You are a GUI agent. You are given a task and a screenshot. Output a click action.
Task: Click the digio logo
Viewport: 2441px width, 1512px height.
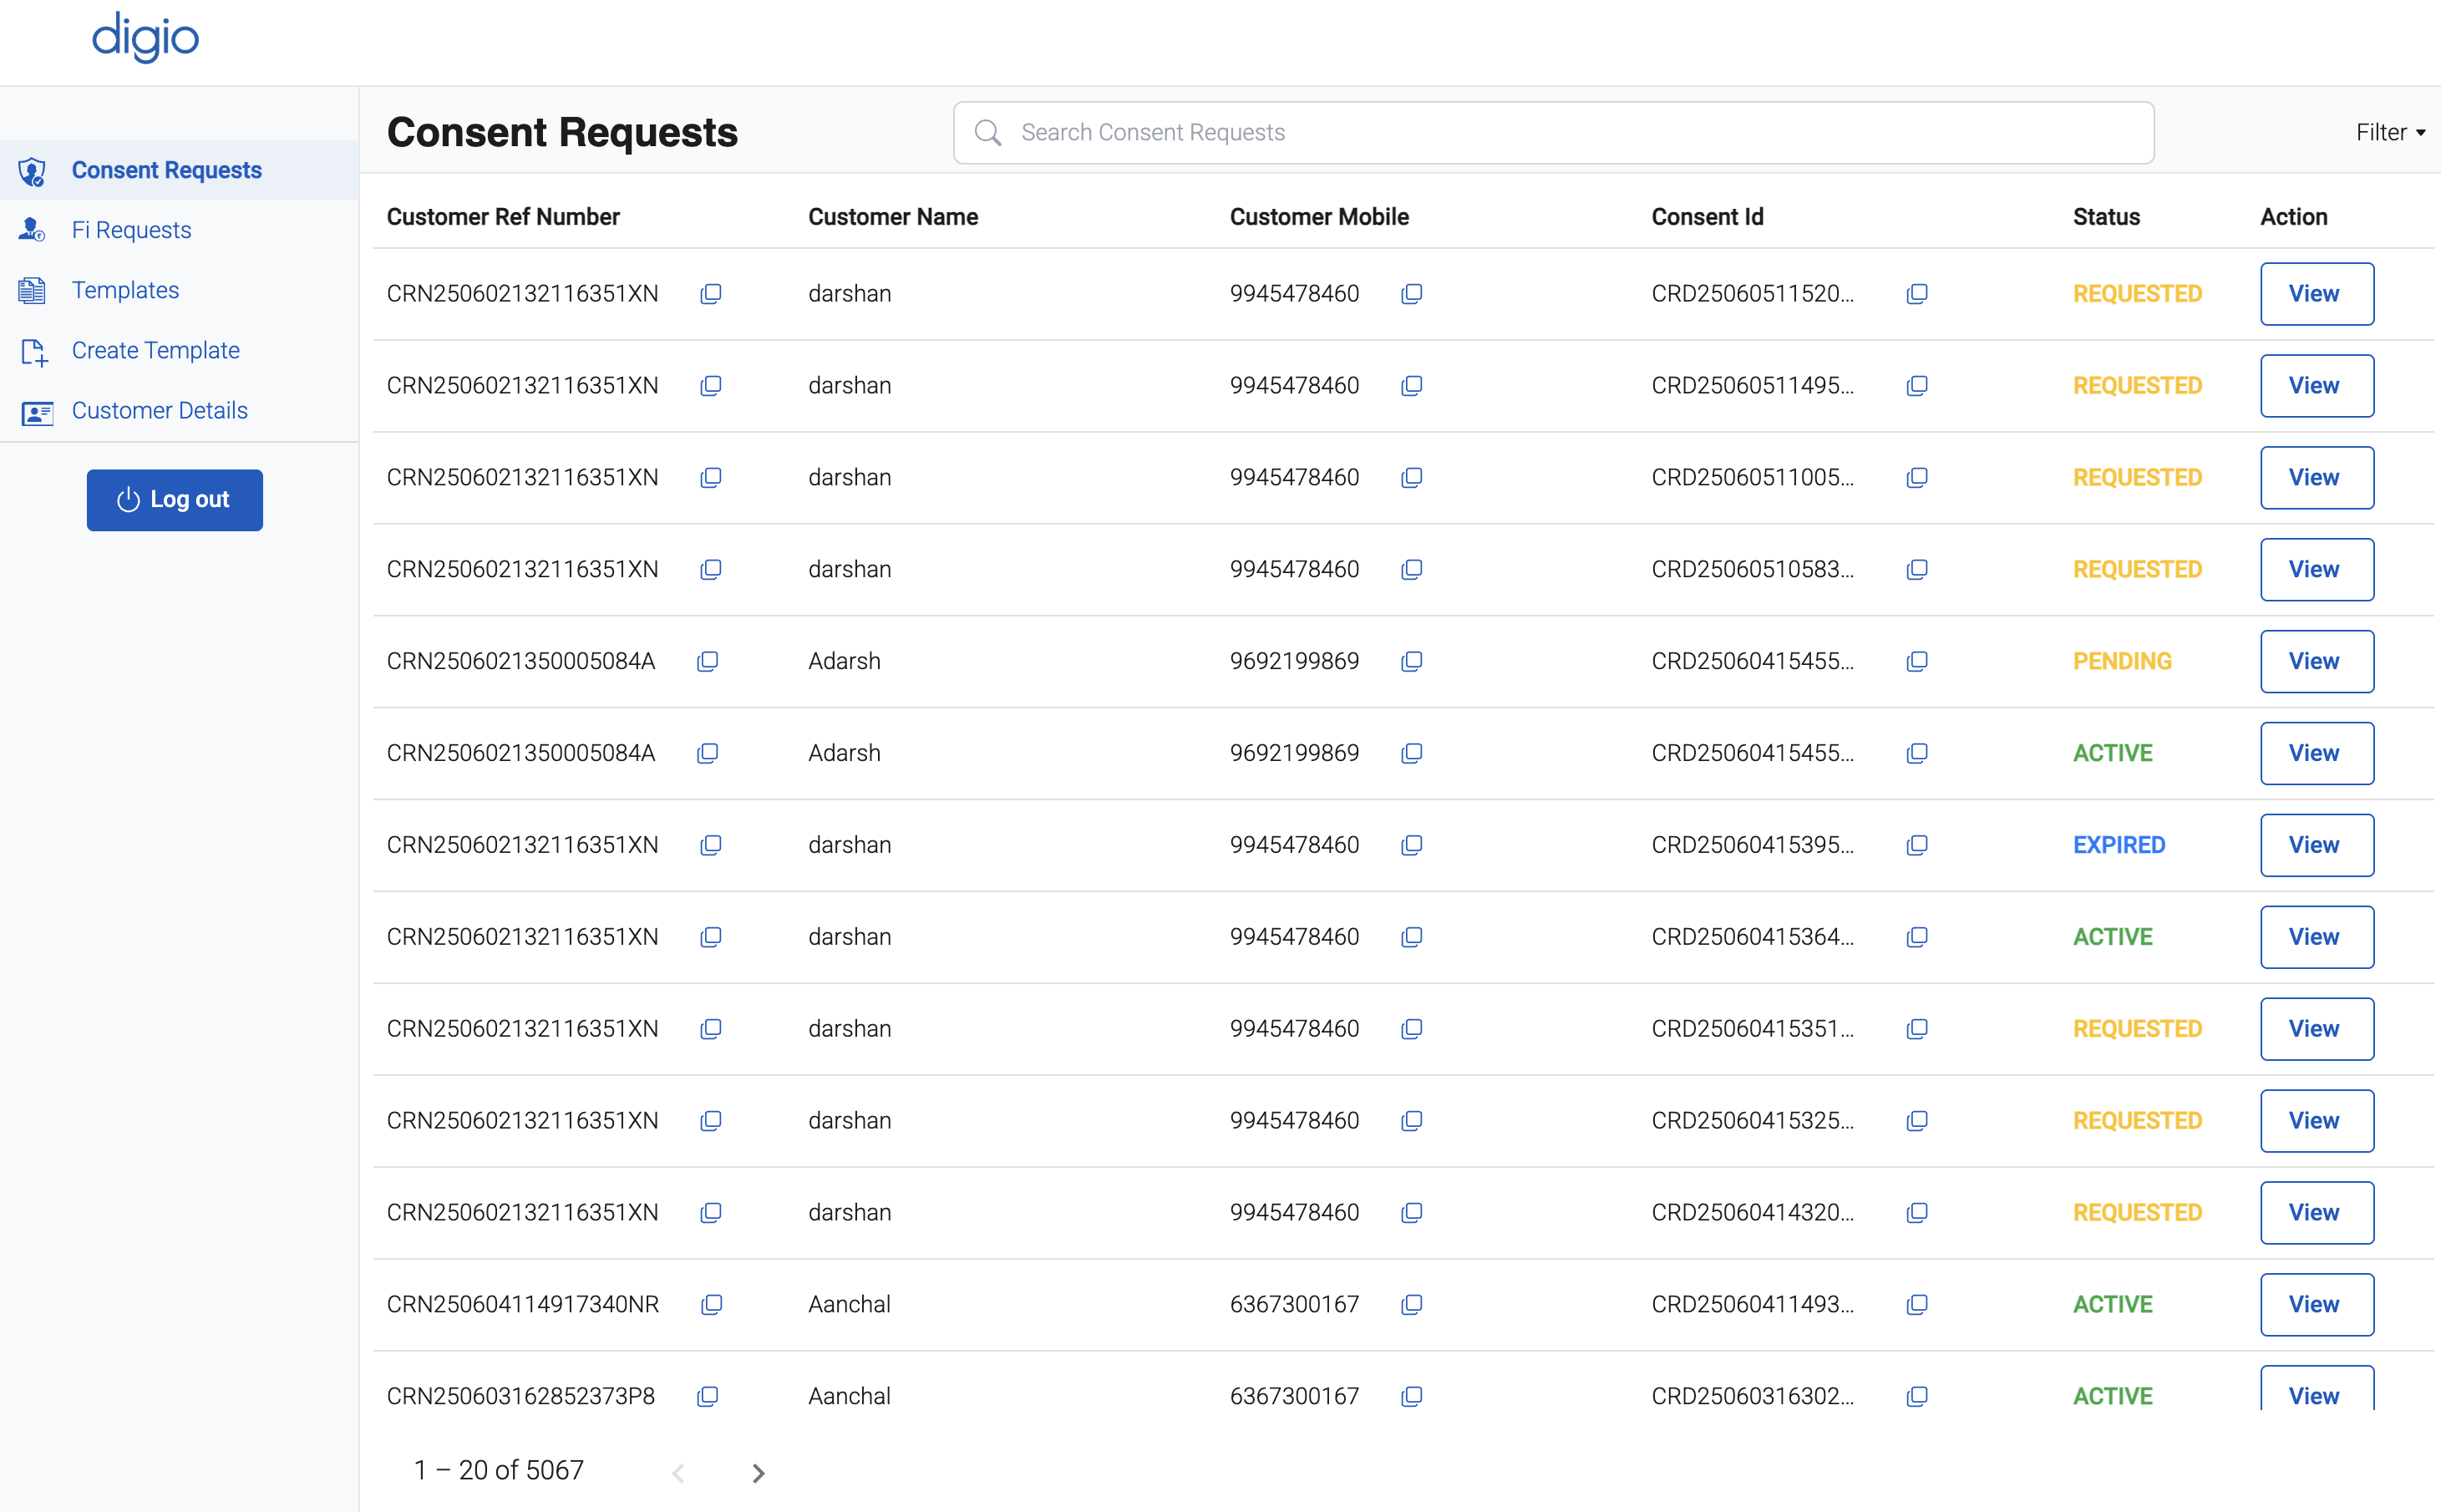145,38
